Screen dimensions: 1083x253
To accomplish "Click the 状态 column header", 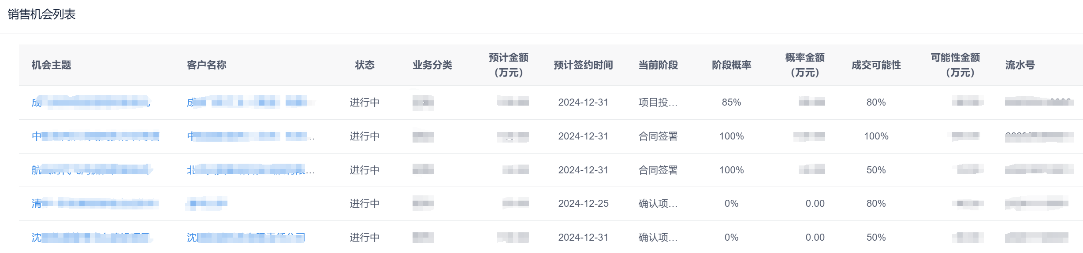I will (x=365, y=65).
